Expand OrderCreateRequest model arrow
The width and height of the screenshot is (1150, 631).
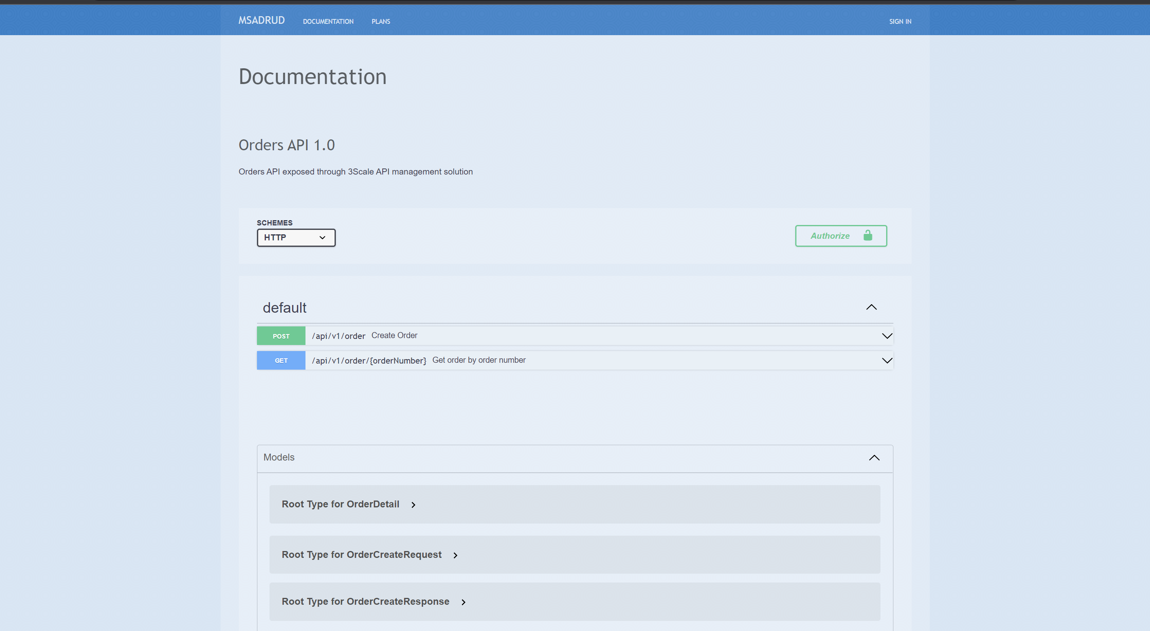455,555
